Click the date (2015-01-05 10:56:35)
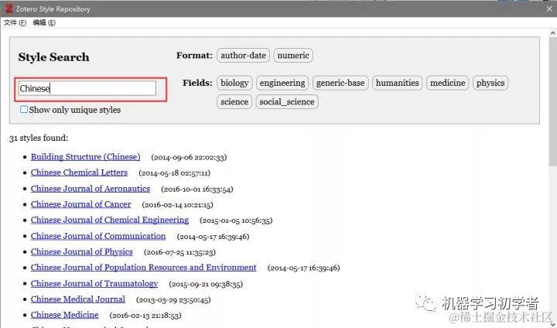557x328 pixels. (236, 220)
